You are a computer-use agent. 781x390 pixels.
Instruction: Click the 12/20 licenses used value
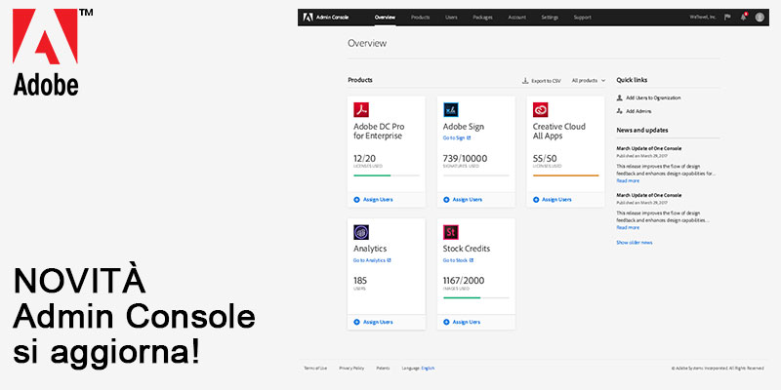click(364, 159)
